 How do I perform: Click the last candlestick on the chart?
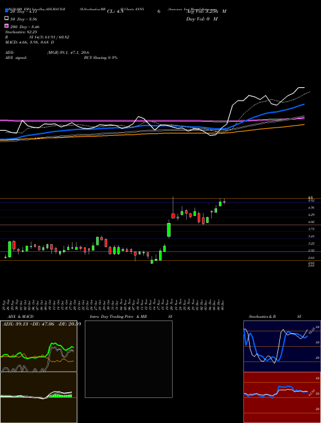pyautogui.click(x=224, y=201)
